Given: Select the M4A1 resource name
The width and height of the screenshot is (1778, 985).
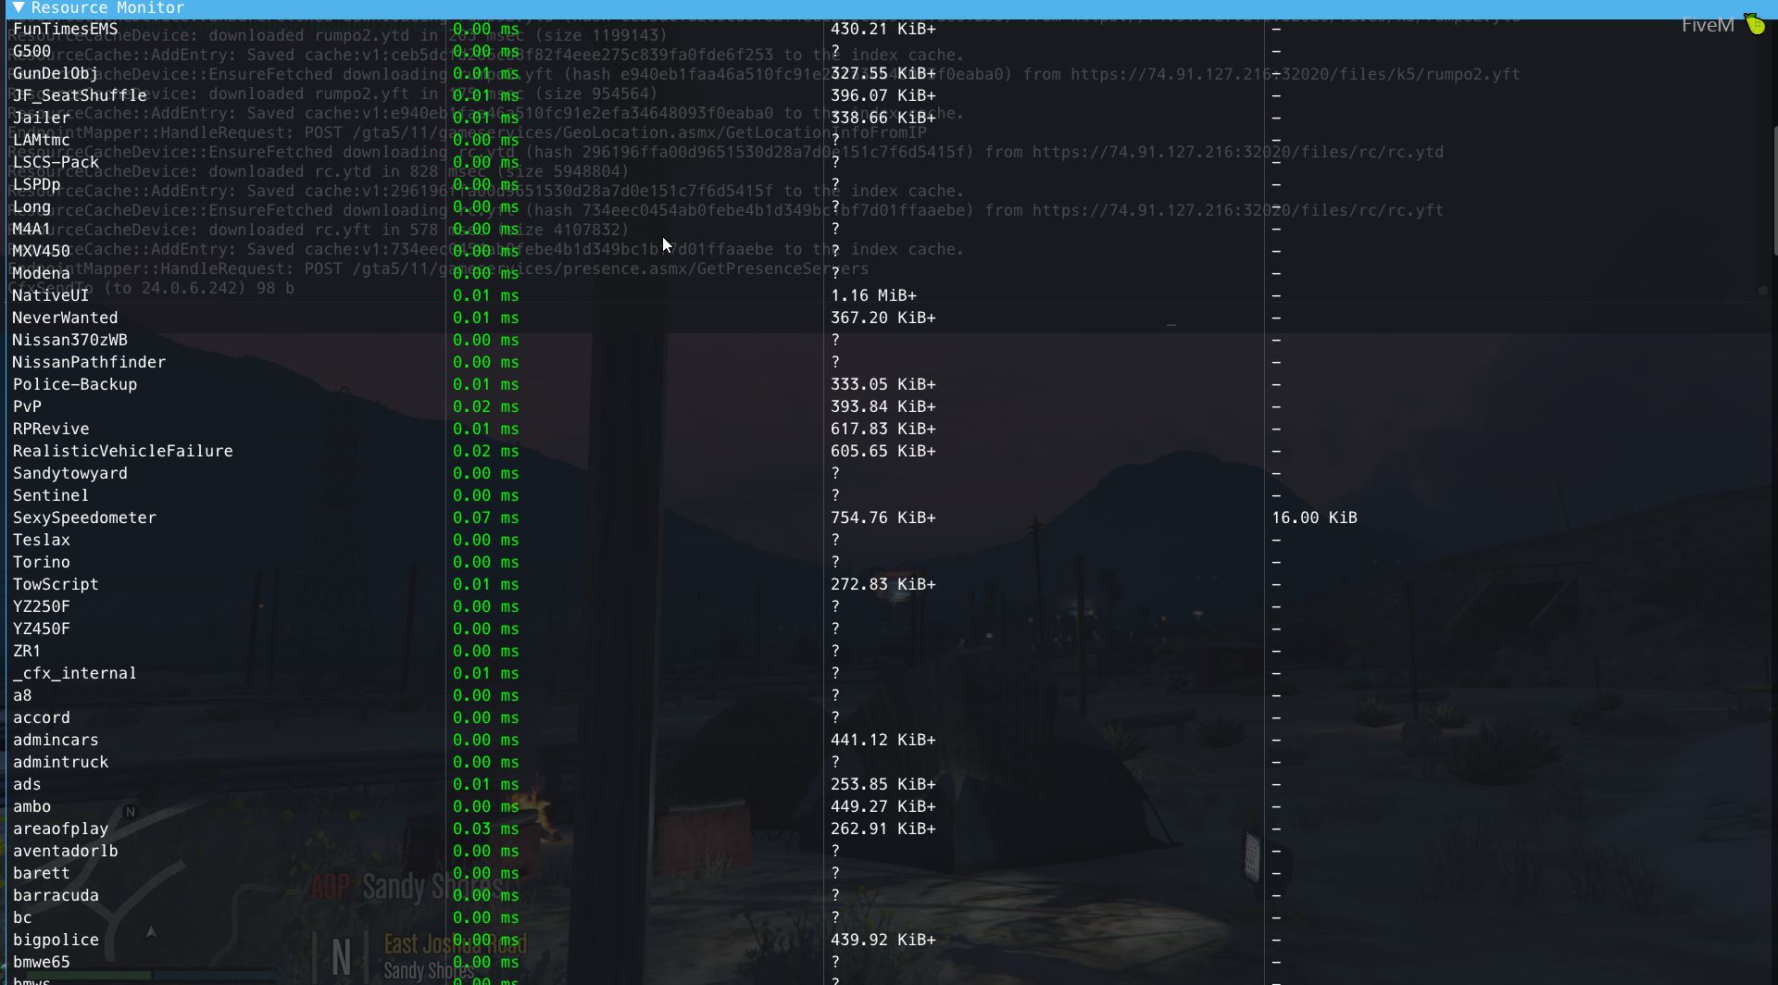Looking at the screenshot, I should 32,229.
